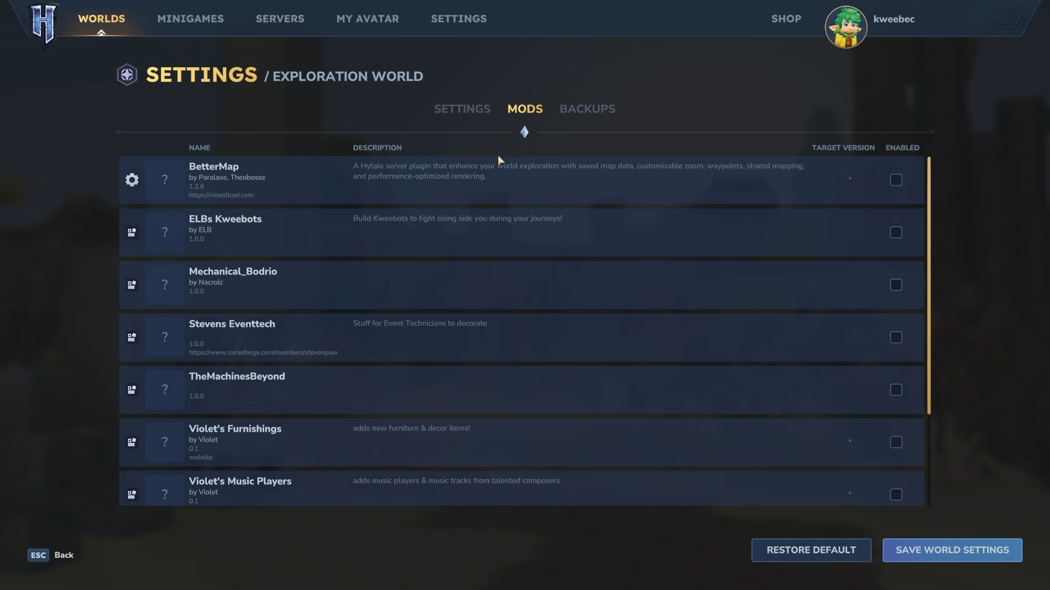This screenshot has width=1050, height=590.
Task: Click TheMachinesBeyond asset pack icon
Action: [132, 390]
